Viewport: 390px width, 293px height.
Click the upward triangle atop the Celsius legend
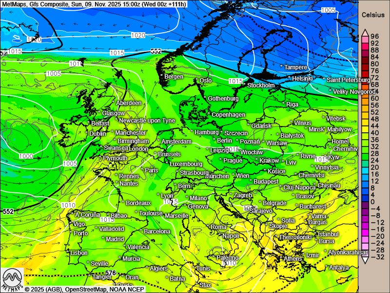(x=364, y=33)
